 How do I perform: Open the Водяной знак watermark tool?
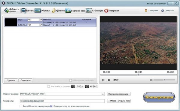[x=75, y=10]
